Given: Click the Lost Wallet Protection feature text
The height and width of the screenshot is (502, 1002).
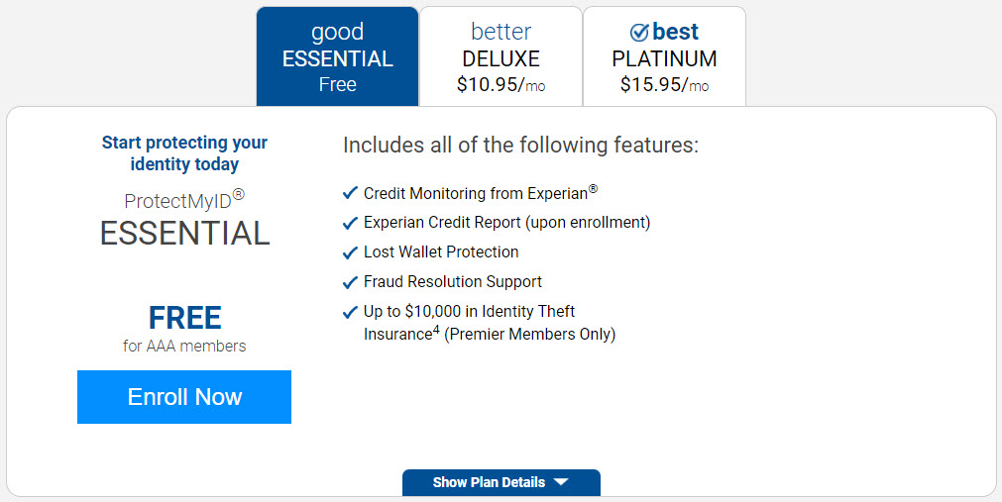Looking at the screenshot, I should pyautogui.click(x=441, y=252).
